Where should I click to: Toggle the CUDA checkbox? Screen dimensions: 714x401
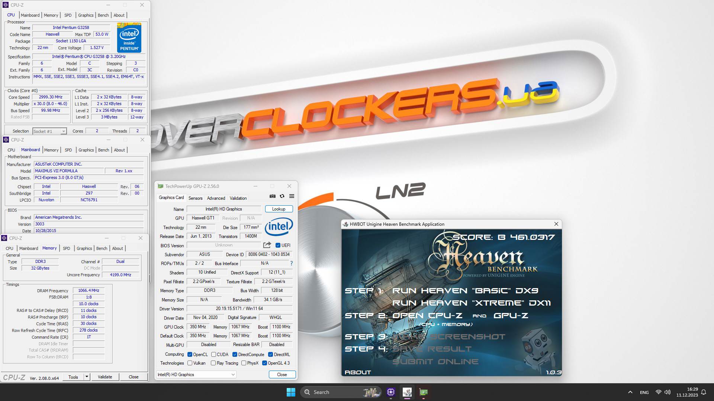pos(213,354)
